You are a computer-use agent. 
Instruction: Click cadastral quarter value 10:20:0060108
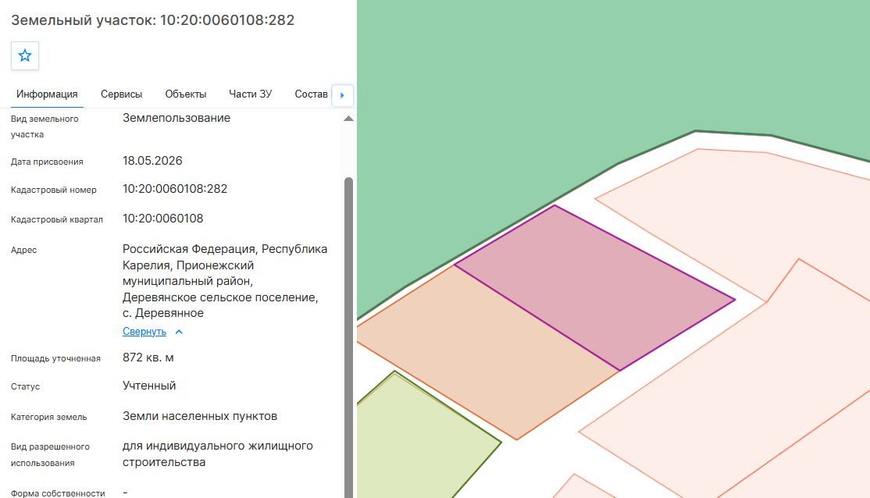point(162,219)
